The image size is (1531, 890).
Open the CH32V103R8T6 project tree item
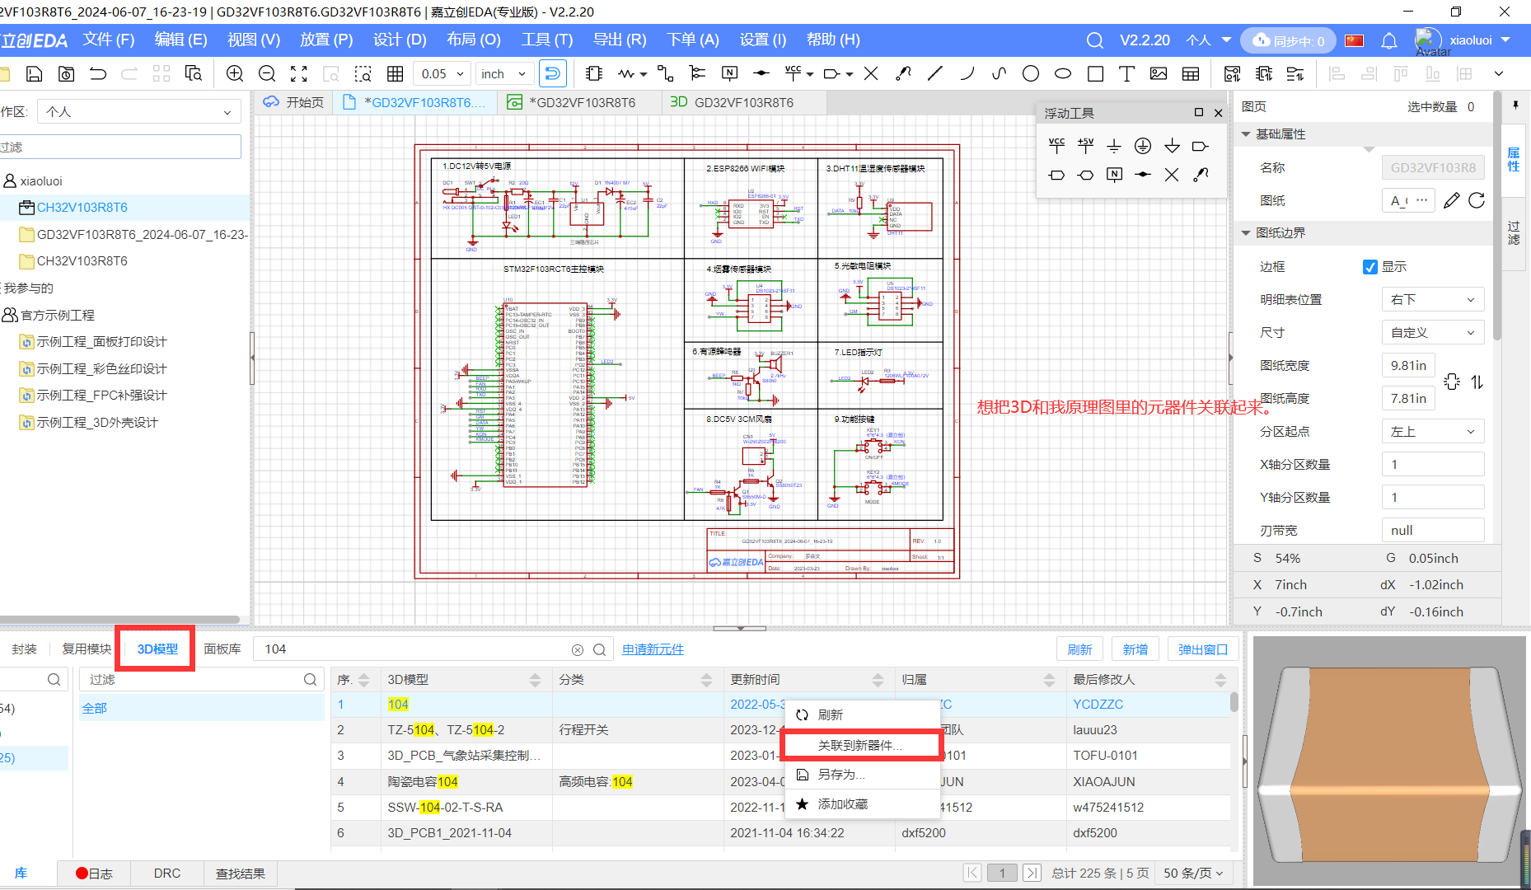pos(82,208)
